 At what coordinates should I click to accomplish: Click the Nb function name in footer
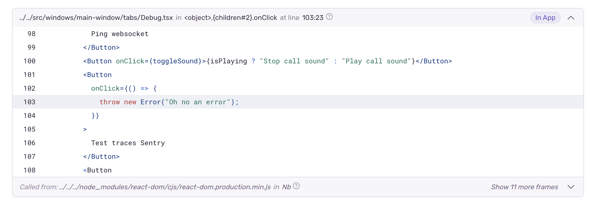coord(286,187)
